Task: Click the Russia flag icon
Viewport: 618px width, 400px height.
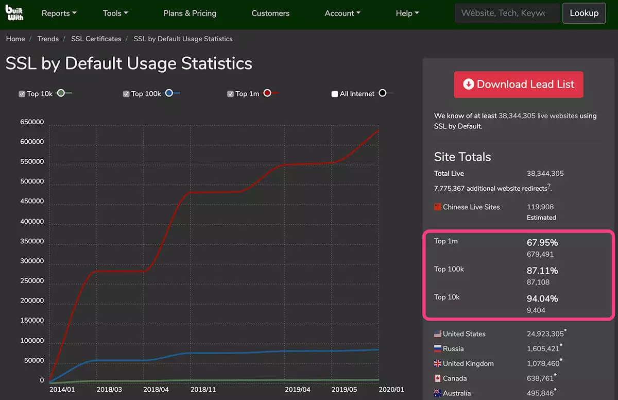Action: [x=438, y=348]
